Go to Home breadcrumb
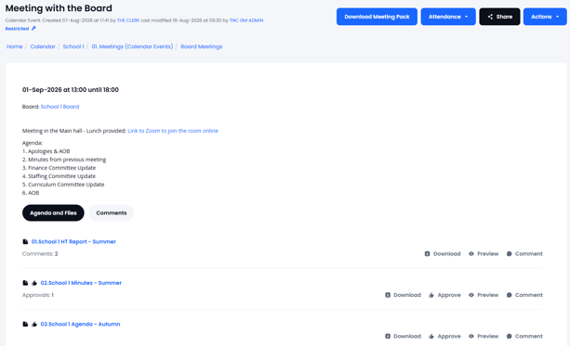Viewport: 570px width, 346px height. (15, 46)
